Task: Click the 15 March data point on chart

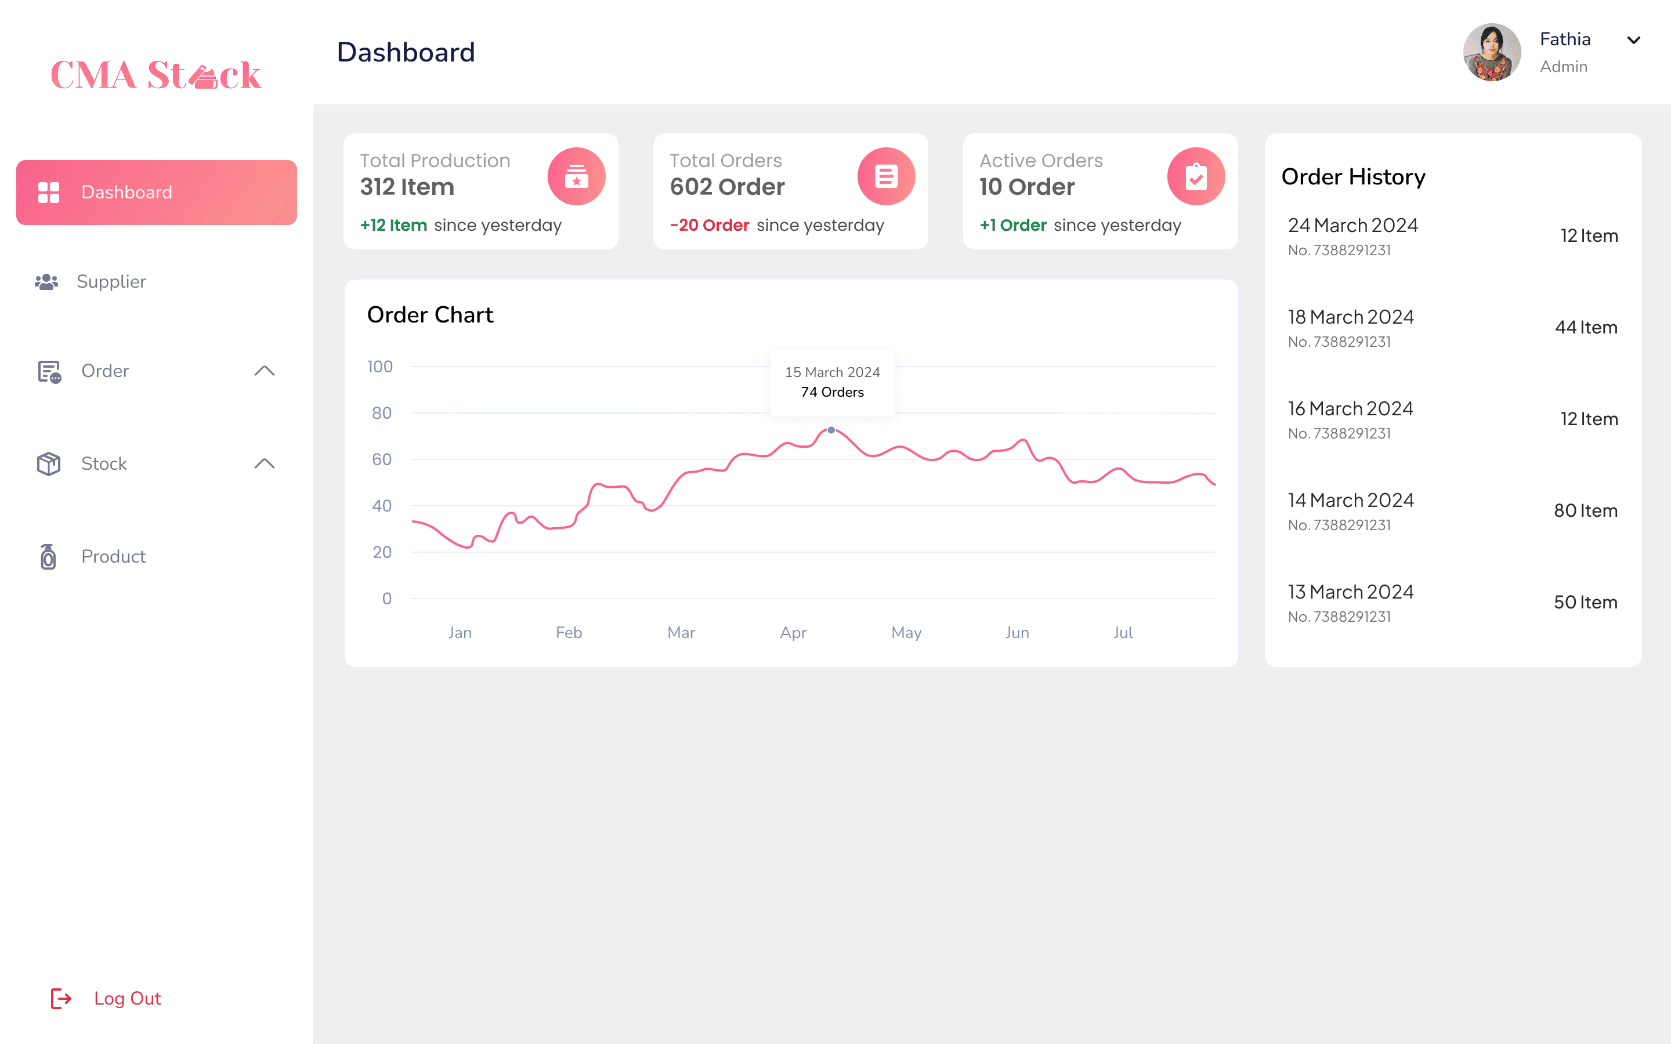Action: (x=831, y=430)
